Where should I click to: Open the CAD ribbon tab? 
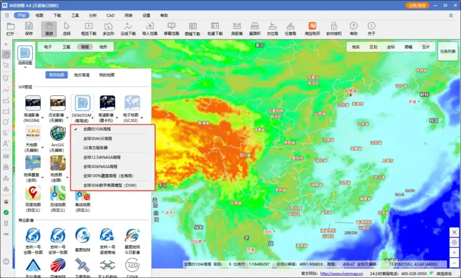pos(111,15)
